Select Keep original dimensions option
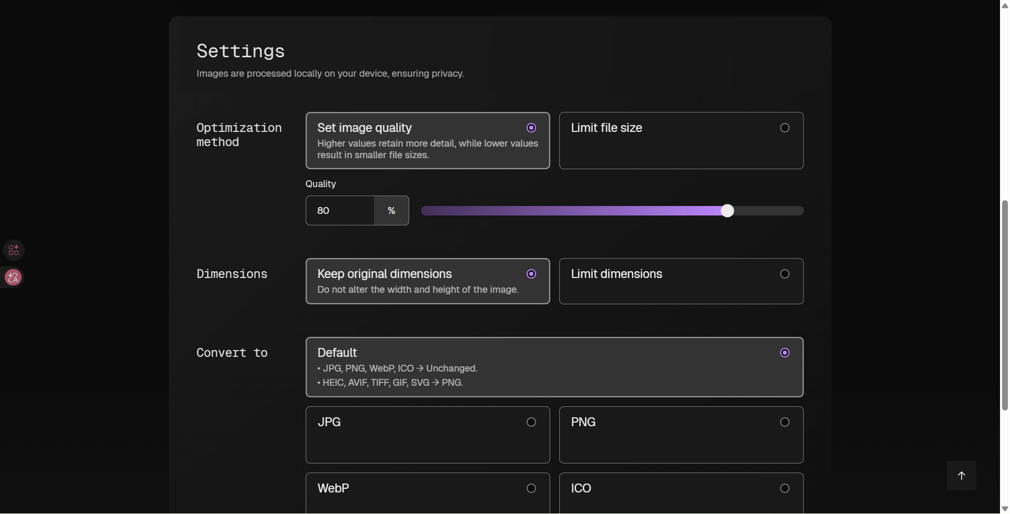The width and height of the screenshot is (1010, 514). (x=427, y=281)
